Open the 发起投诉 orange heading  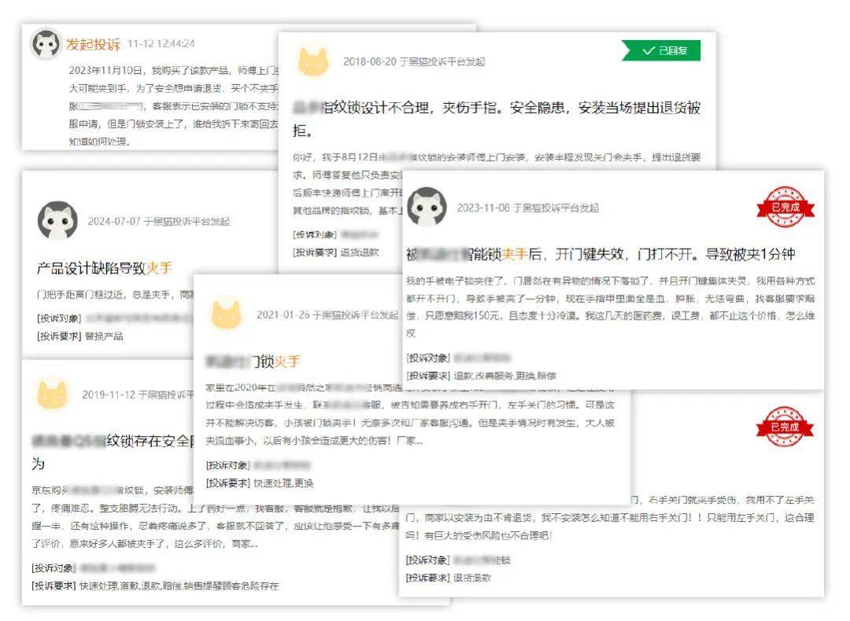click(93, 44)
